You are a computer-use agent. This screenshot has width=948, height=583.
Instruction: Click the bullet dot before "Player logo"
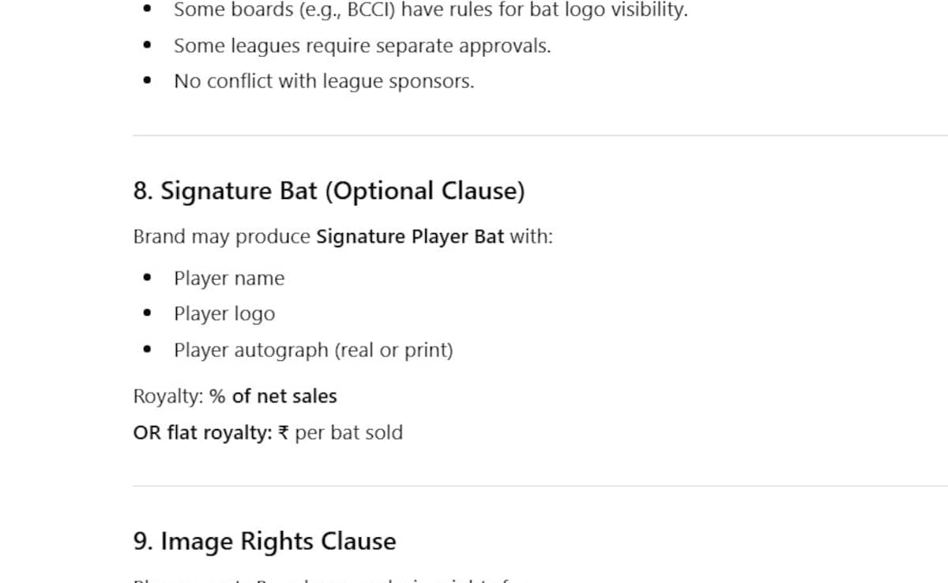[x=148, y=314]
